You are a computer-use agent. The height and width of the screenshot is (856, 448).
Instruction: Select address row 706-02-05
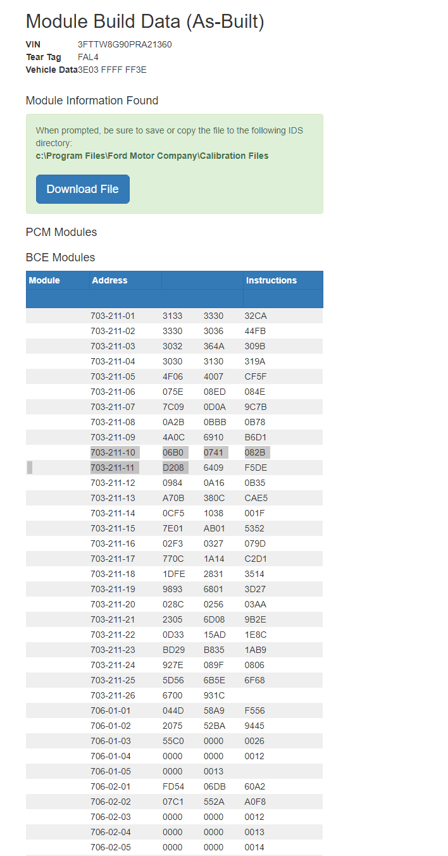click(174, 847)
